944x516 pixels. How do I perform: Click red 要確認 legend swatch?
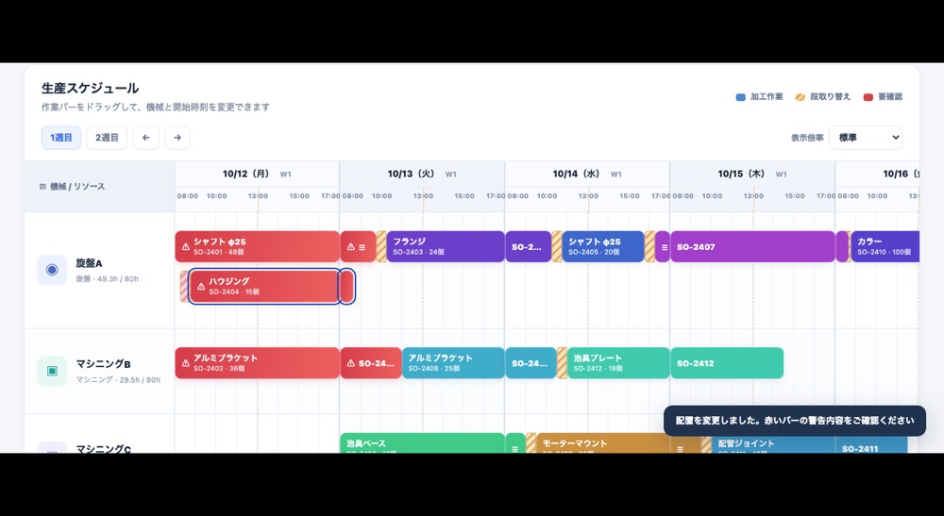[868, 97]
